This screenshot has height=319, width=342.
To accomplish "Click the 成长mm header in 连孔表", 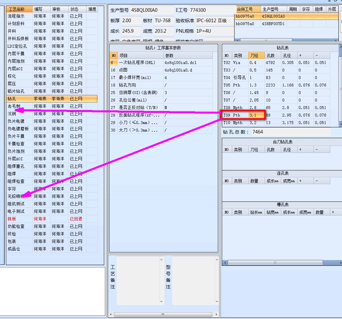I will [273, 181].
